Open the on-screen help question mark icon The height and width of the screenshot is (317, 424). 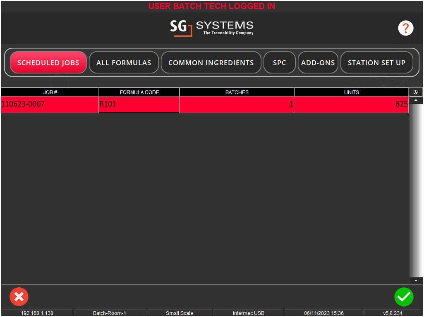[405, 28]
